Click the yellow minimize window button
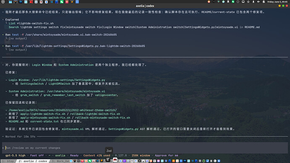 point(279,6)
